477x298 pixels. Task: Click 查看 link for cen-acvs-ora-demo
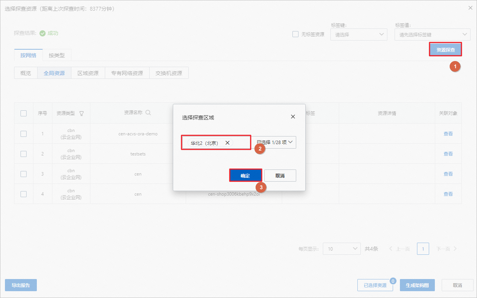[x=448, y=133]
